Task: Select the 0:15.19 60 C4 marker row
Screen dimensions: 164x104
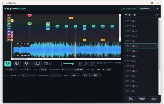Action: click(141, 76)
